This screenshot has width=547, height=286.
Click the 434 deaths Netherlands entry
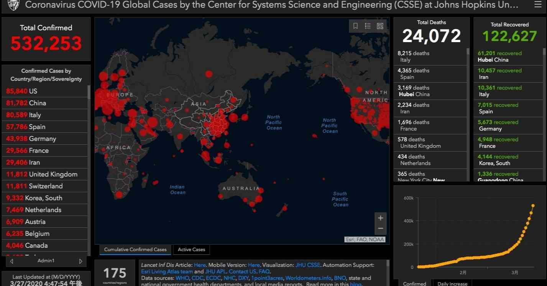tap(430, 160)
